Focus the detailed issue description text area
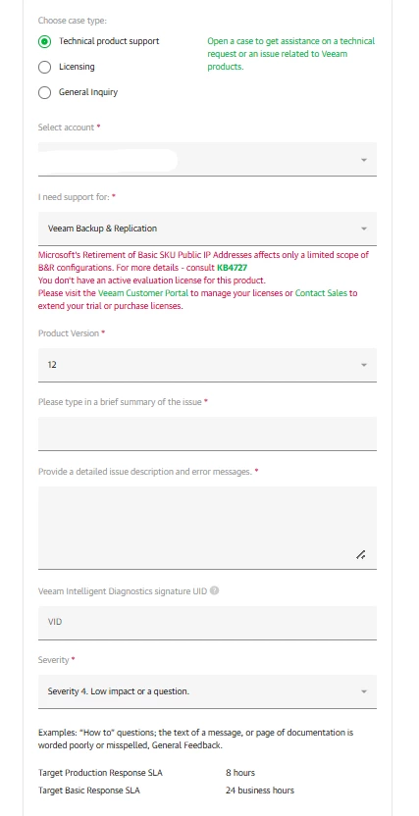 click(x=207, y=528)
